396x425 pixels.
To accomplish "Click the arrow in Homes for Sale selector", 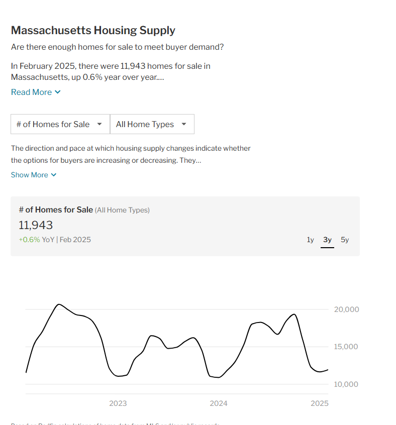I will [100, 124].
